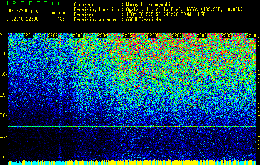Click the observer name Masayuki Kobayashi
This screenshot has height=165, width=260.
point(148,5)
